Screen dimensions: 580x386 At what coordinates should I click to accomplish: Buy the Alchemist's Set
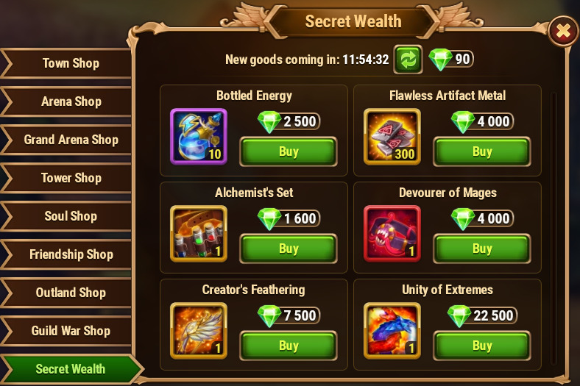(289, 249)
